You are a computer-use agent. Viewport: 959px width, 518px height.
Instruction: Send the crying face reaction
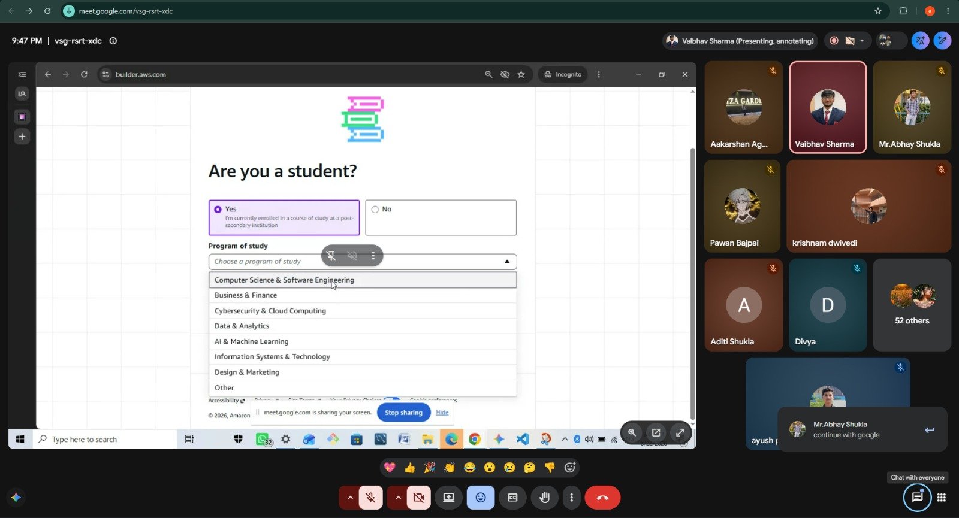pos(509,468)
